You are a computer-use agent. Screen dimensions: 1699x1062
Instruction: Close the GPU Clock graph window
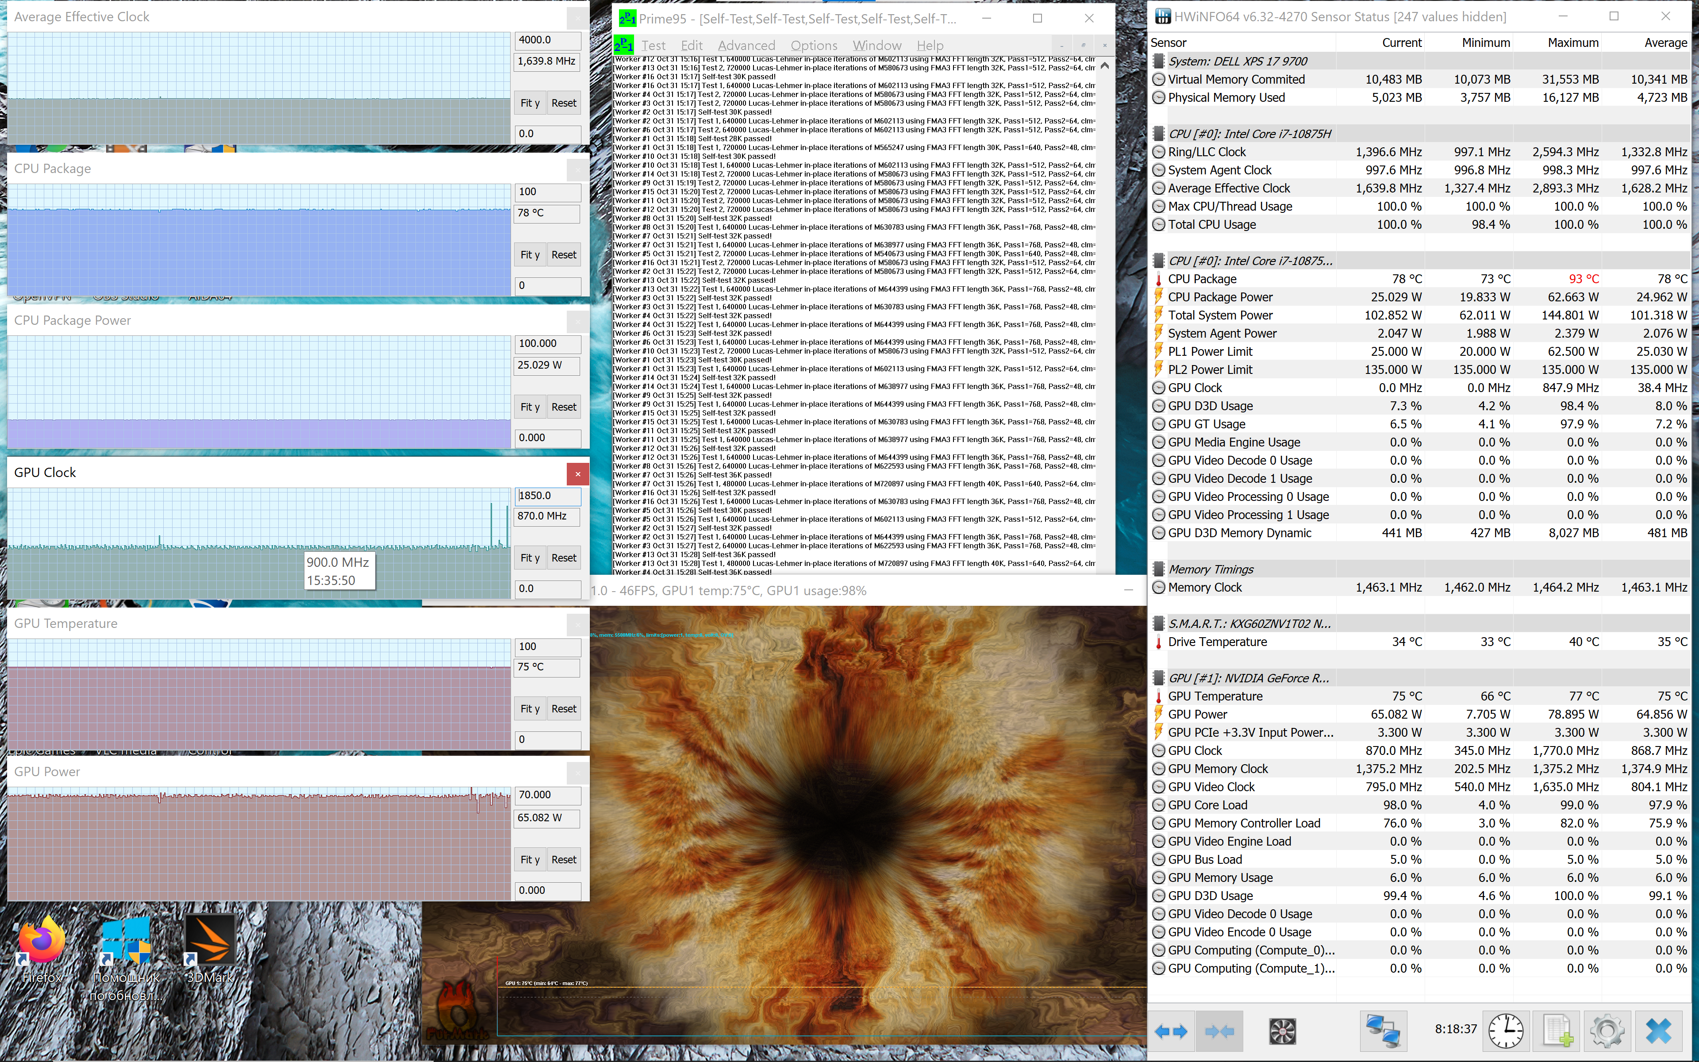(x=578, y=474)
